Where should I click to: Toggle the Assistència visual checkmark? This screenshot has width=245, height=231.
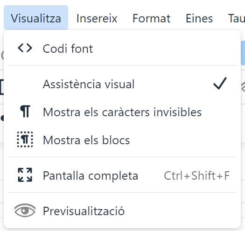point(220,84)
